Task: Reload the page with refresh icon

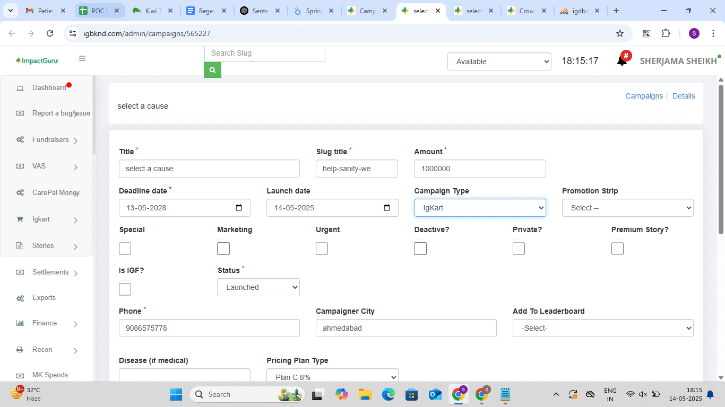Action: pos(50,33)
